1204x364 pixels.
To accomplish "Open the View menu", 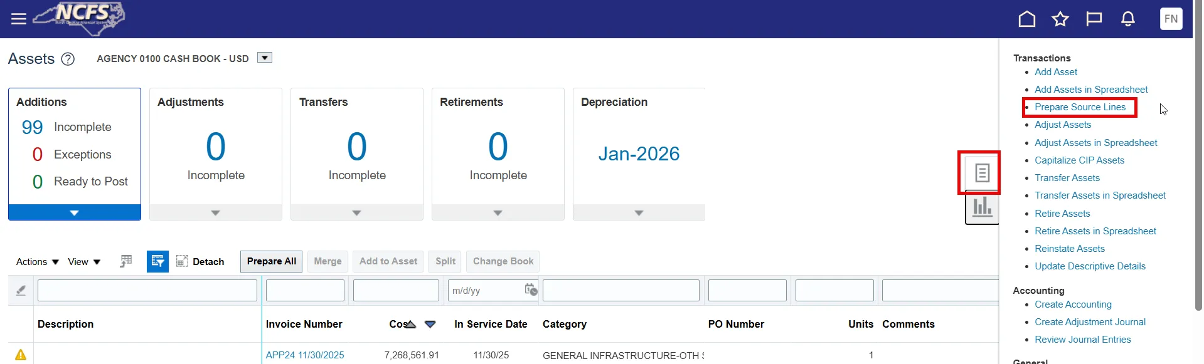I will pos(84,261).
